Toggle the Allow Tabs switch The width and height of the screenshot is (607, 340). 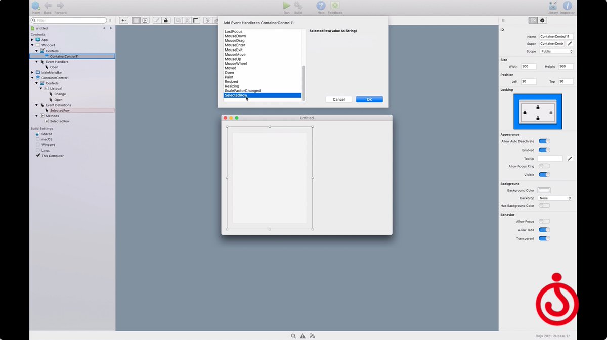pyautogui.click(x=544, y=230)
